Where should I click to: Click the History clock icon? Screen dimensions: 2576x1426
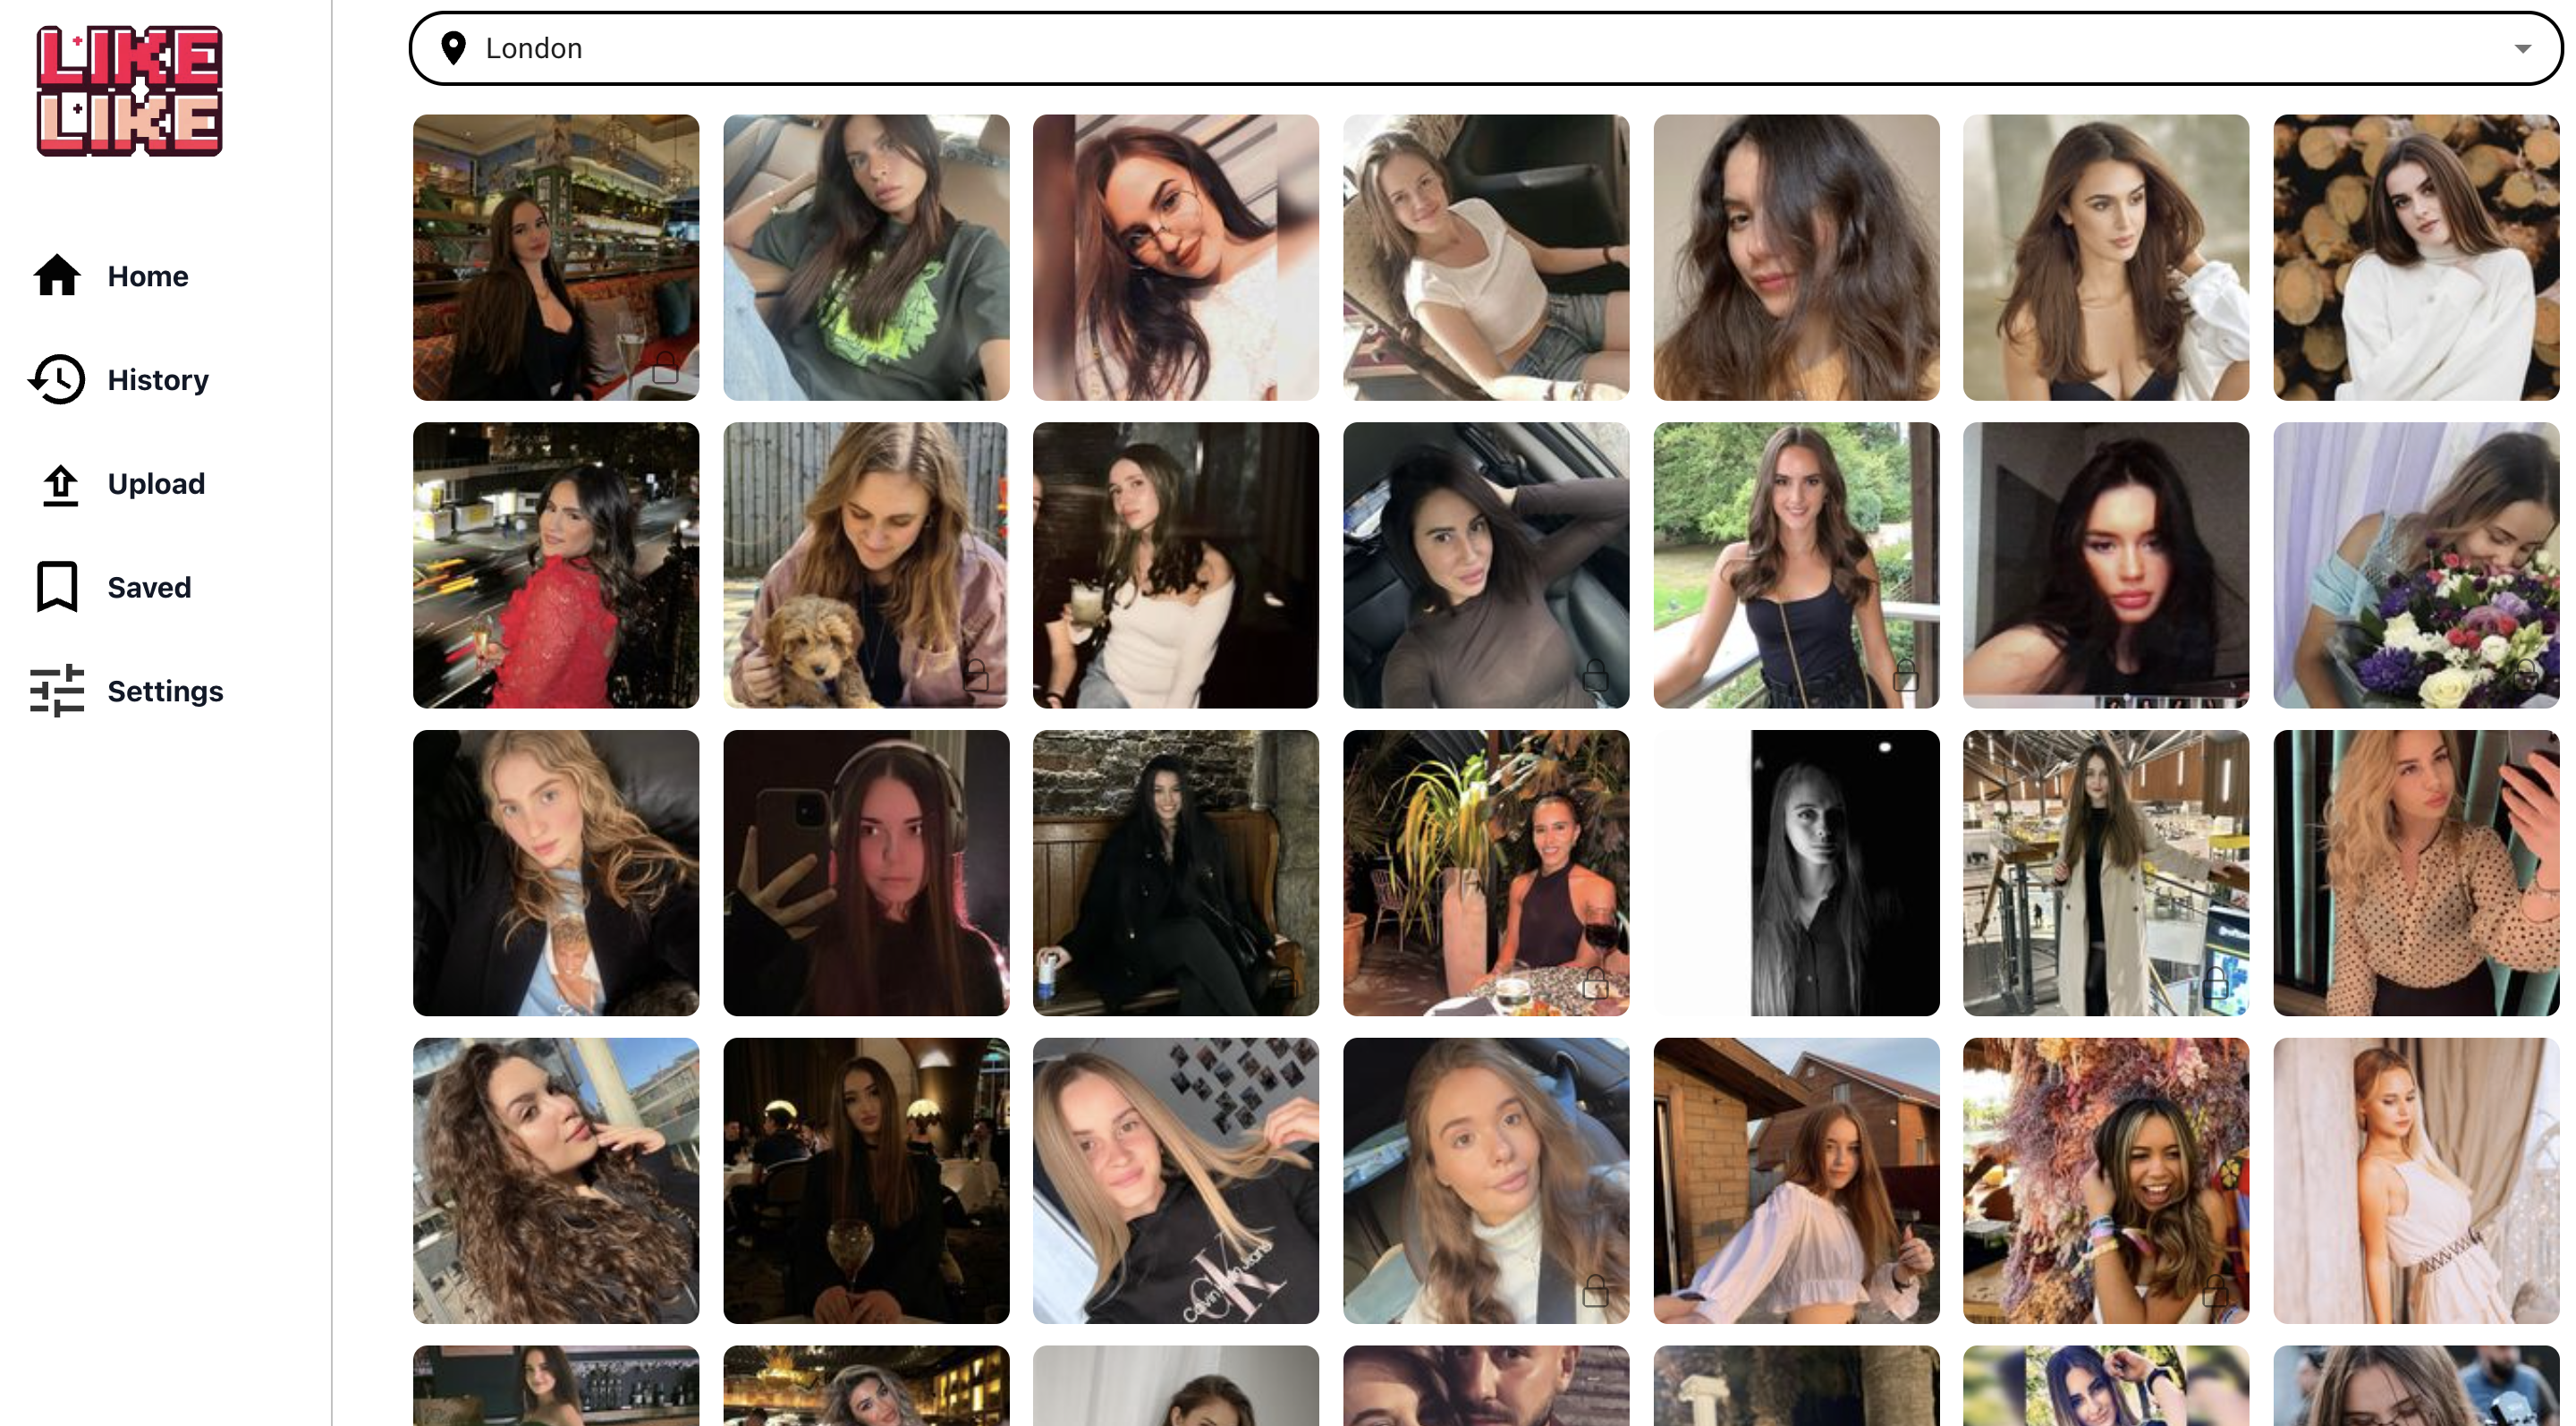[x=57, y=380]
